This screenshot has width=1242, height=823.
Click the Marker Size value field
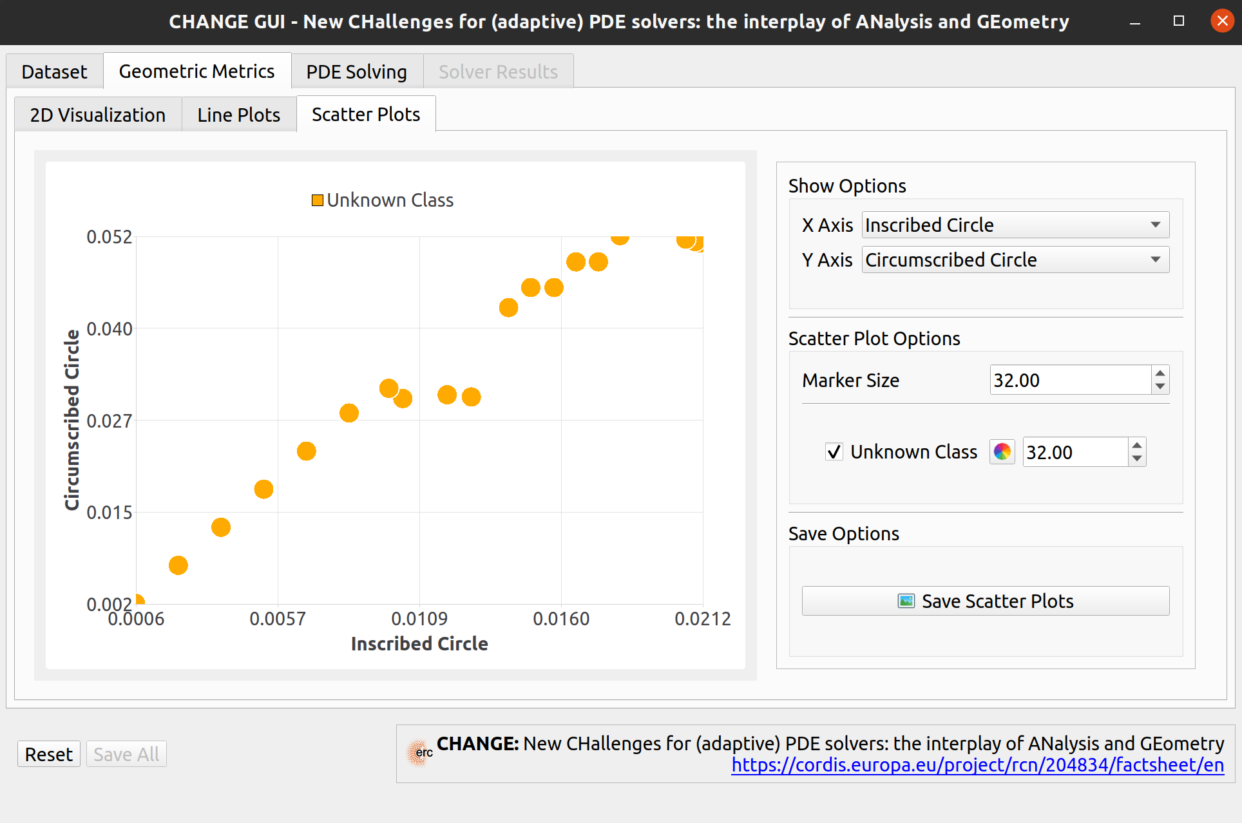tap(1069, 380)
